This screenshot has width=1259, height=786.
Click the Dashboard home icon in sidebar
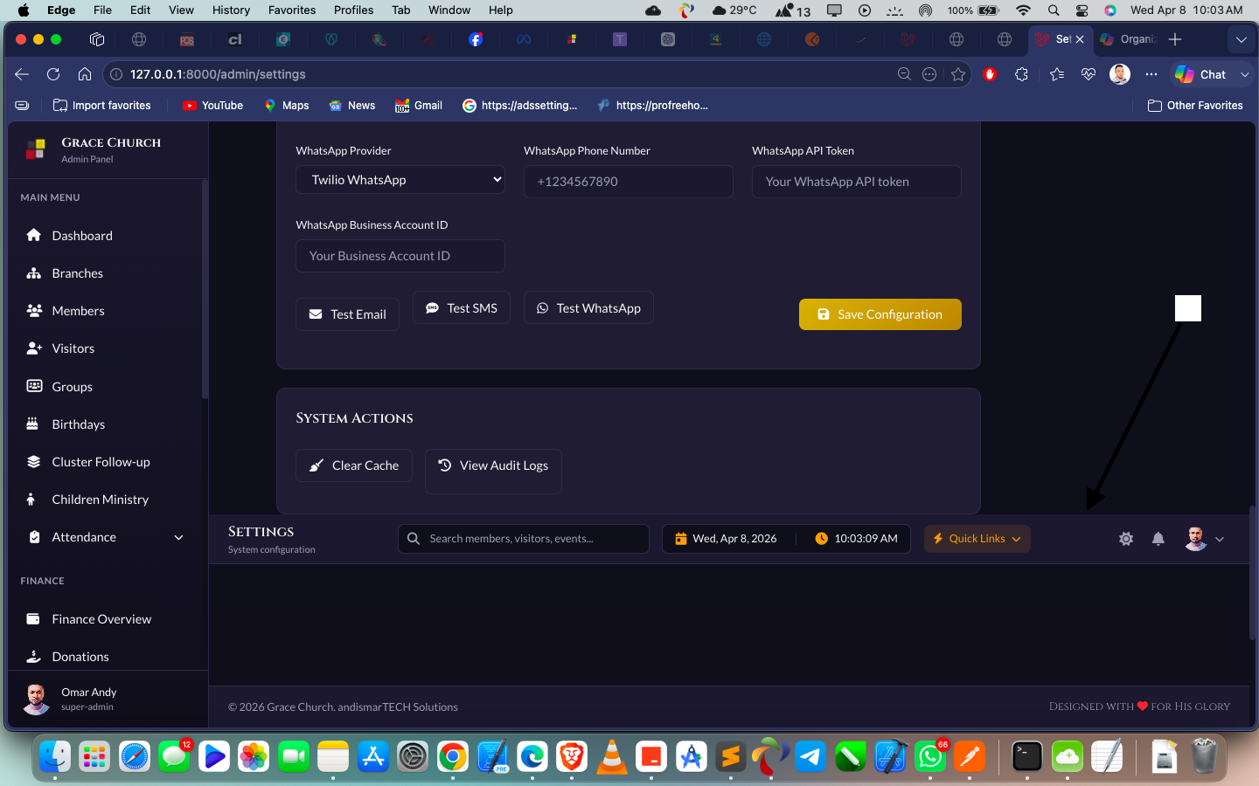pos(34,235)
